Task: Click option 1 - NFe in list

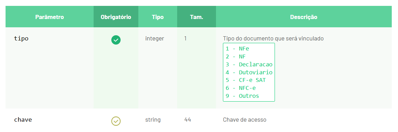Action: [x=239, y=49]
